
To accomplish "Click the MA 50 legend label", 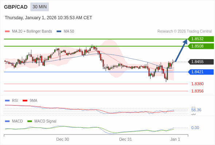I will [x=69, y=32].
